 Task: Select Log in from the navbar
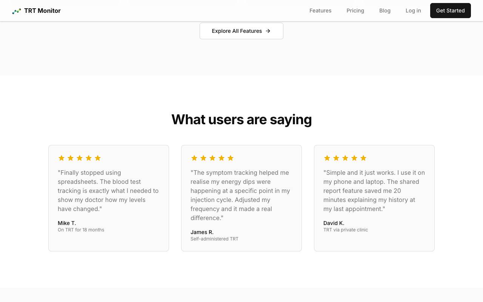coord(413,11)
